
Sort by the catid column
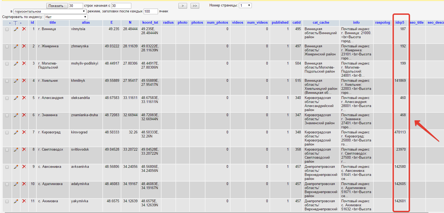[x=297, y=23]
